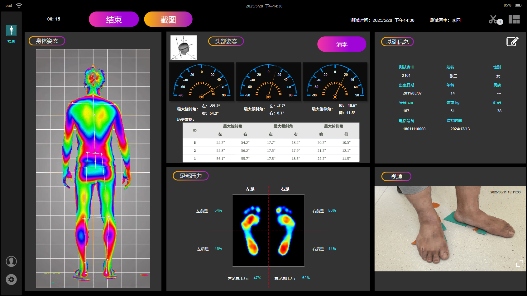The width and height of the screenshot is (527, 296).
Task: Click the scissors screenshot count icon
Action: [495, 20]
